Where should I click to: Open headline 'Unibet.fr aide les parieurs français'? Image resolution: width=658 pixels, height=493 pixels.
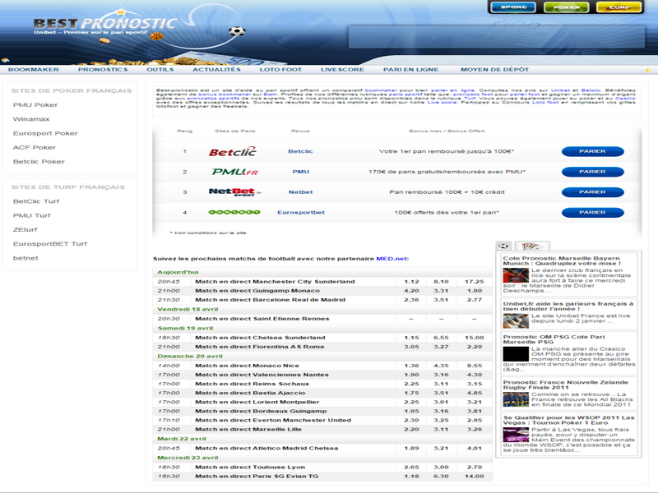[568, 306]
